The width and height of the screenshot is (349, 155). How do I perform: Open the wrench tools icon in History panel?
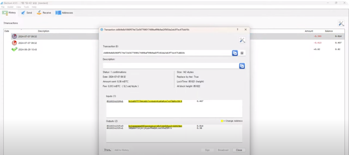click(341, 23)
